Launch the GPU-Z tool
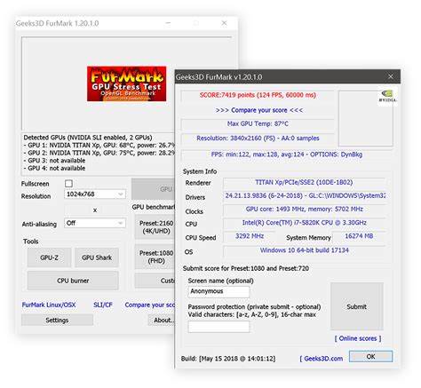 49,257
